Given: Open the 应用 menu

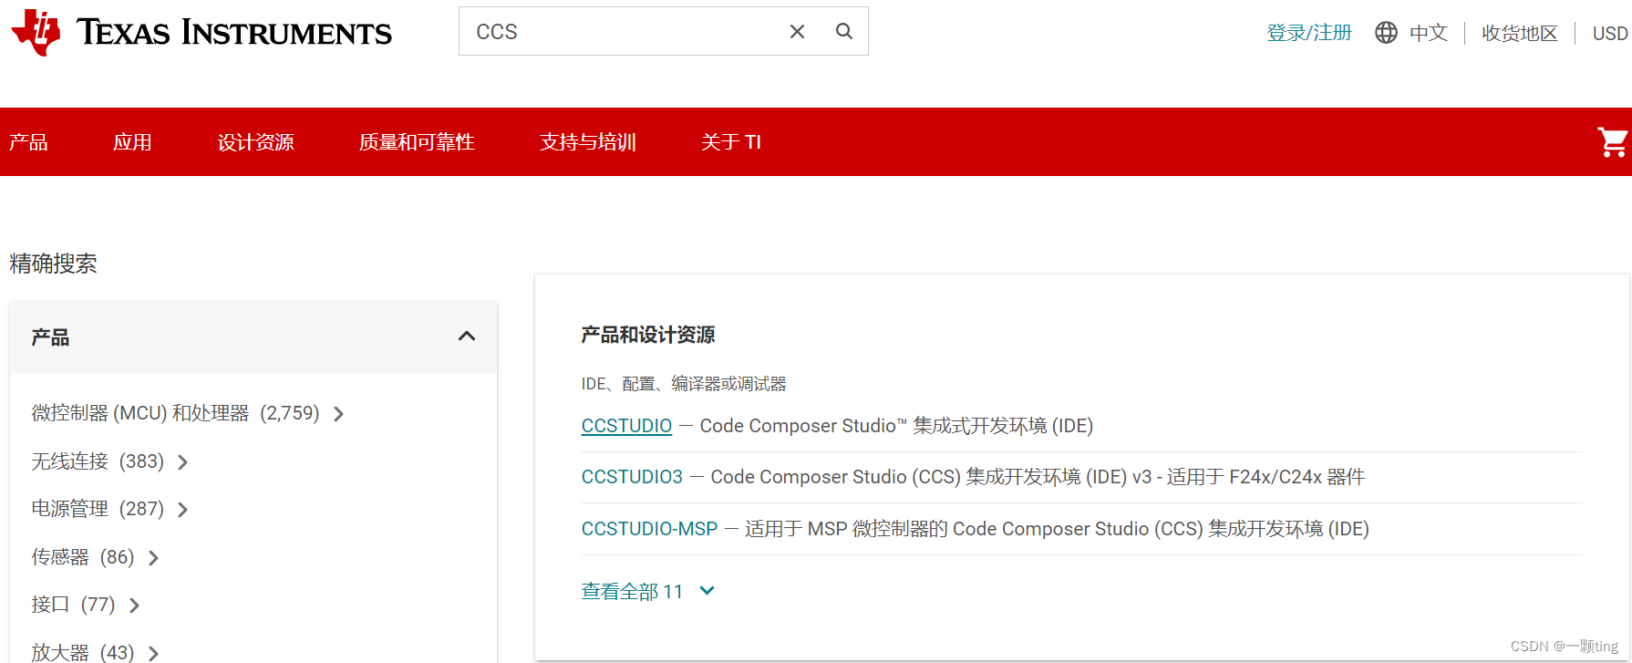Looking at the screenshot, I should click(132, 142).
